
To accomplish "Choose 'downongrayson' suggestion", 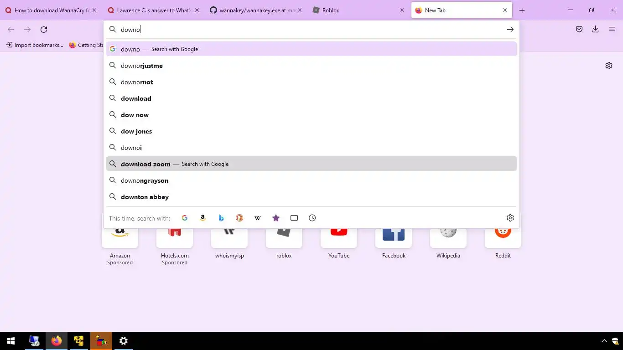I will (311, 180).
